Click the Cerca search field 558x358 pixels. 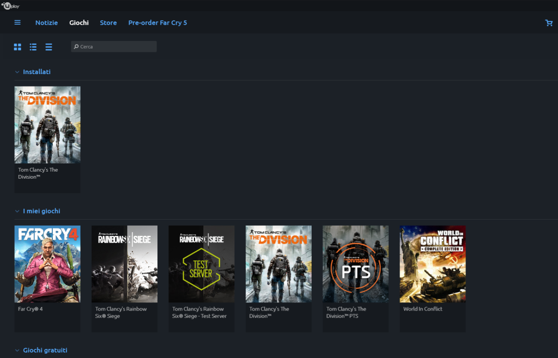tap(114, 47)
